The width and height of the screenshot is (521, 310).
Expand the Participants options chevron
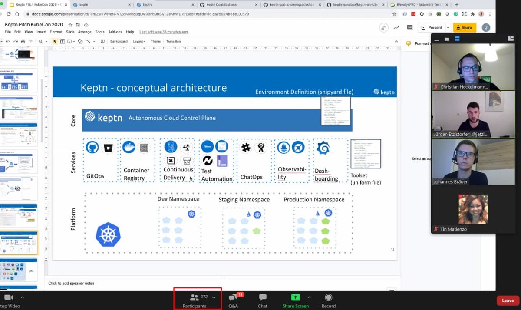pos(214,297)
